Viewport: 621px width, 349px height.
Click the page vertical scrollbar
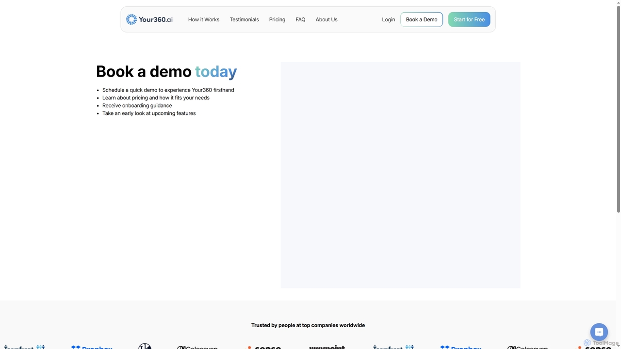point(619,108)
